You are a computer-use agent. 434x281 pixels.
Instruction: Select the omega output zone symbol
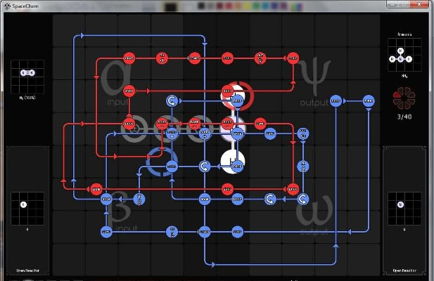click(x=312, y=209)
